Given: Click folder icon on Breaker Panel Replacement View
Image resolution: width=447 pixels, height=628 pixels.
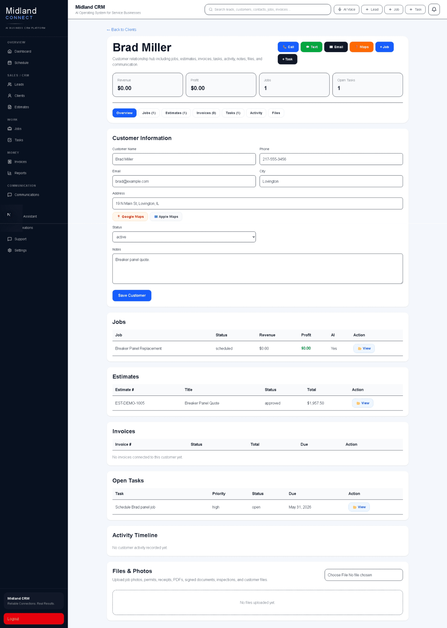Looking at the screenshot, I should [360, 349].
